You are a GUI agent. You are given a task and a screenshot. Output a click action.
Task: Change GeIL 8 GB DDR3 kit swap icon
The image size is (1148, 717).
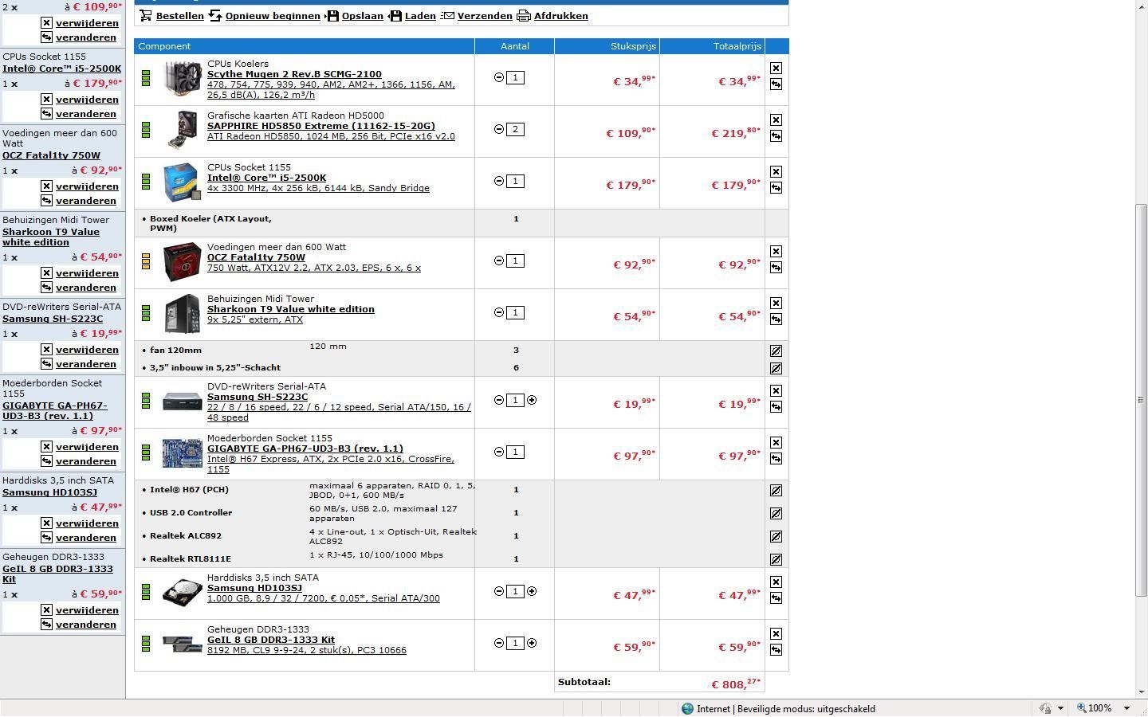776,650
